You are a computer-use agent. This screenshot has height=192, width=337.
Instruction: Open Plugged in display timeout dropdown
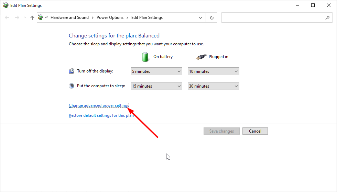(214, 71)
